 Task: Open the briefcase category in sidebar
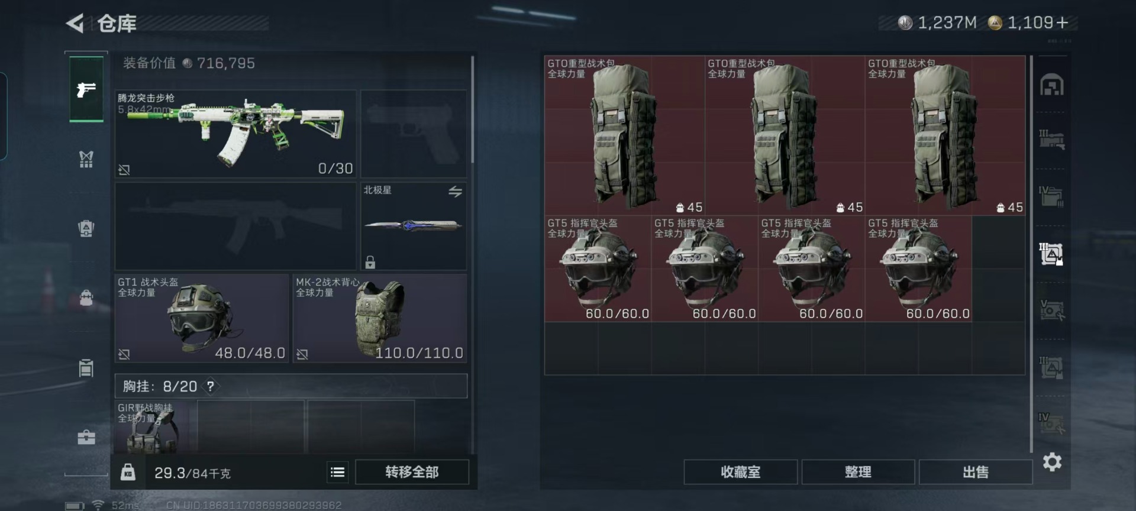86,437
